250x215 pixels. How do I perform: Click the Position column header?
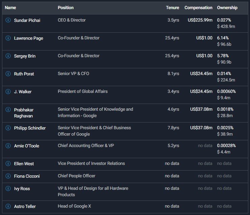[x=65, y=7]
